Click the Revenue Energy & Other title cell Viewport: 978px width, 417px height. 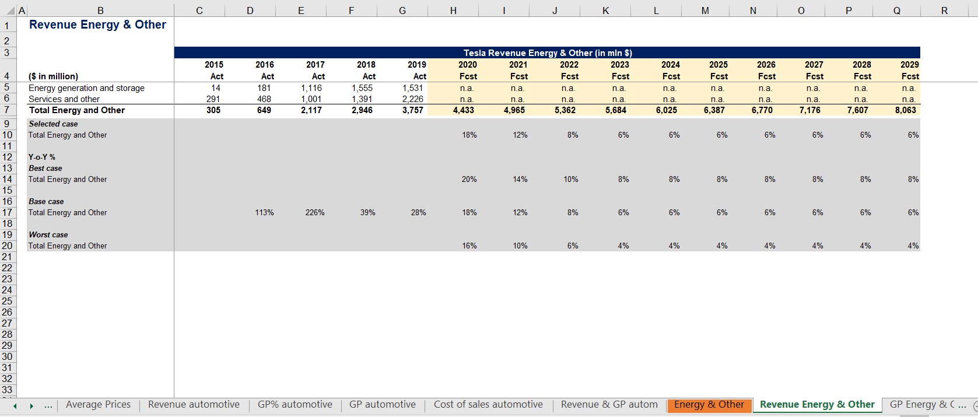pyautogui.click(x=97, y=25)
